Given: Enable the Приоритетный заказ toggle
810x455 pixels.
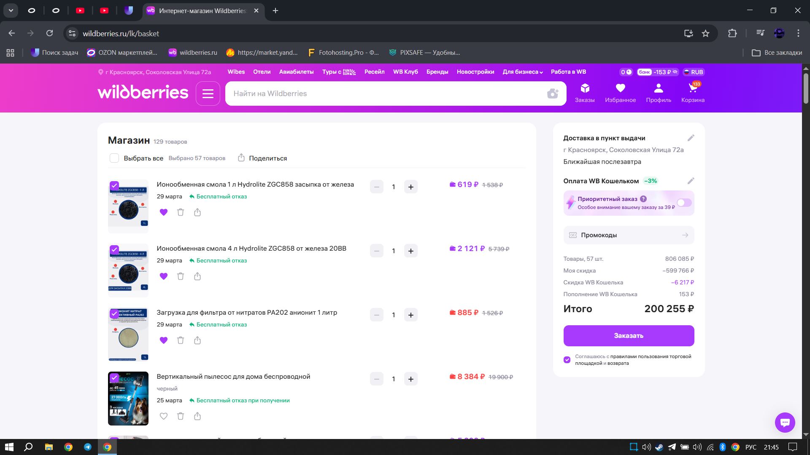Looking at the screenshot, I should (684, 203).
